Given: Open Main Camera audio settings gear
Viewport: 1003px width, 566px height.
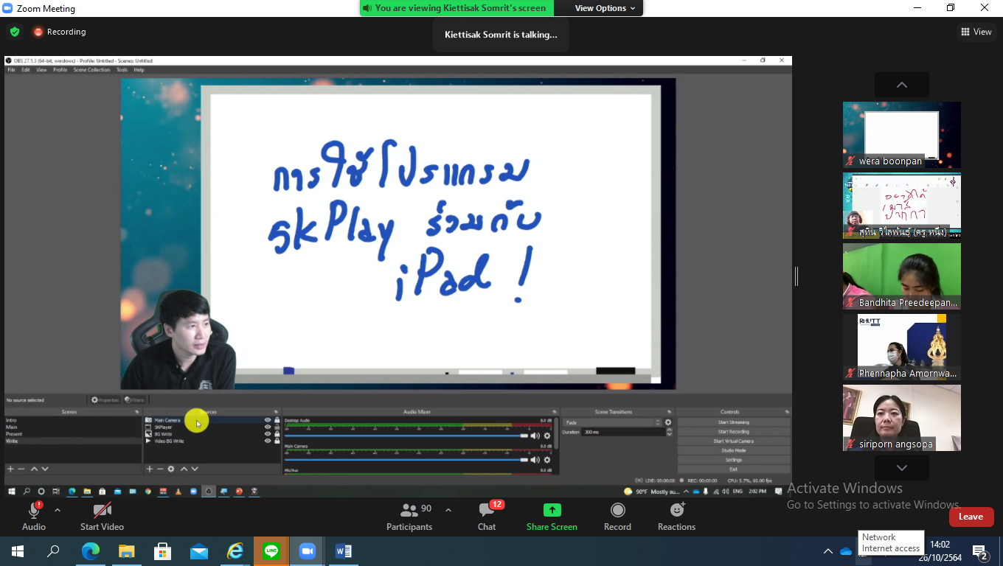Looking at the screenshot, I should click(547, 459).
